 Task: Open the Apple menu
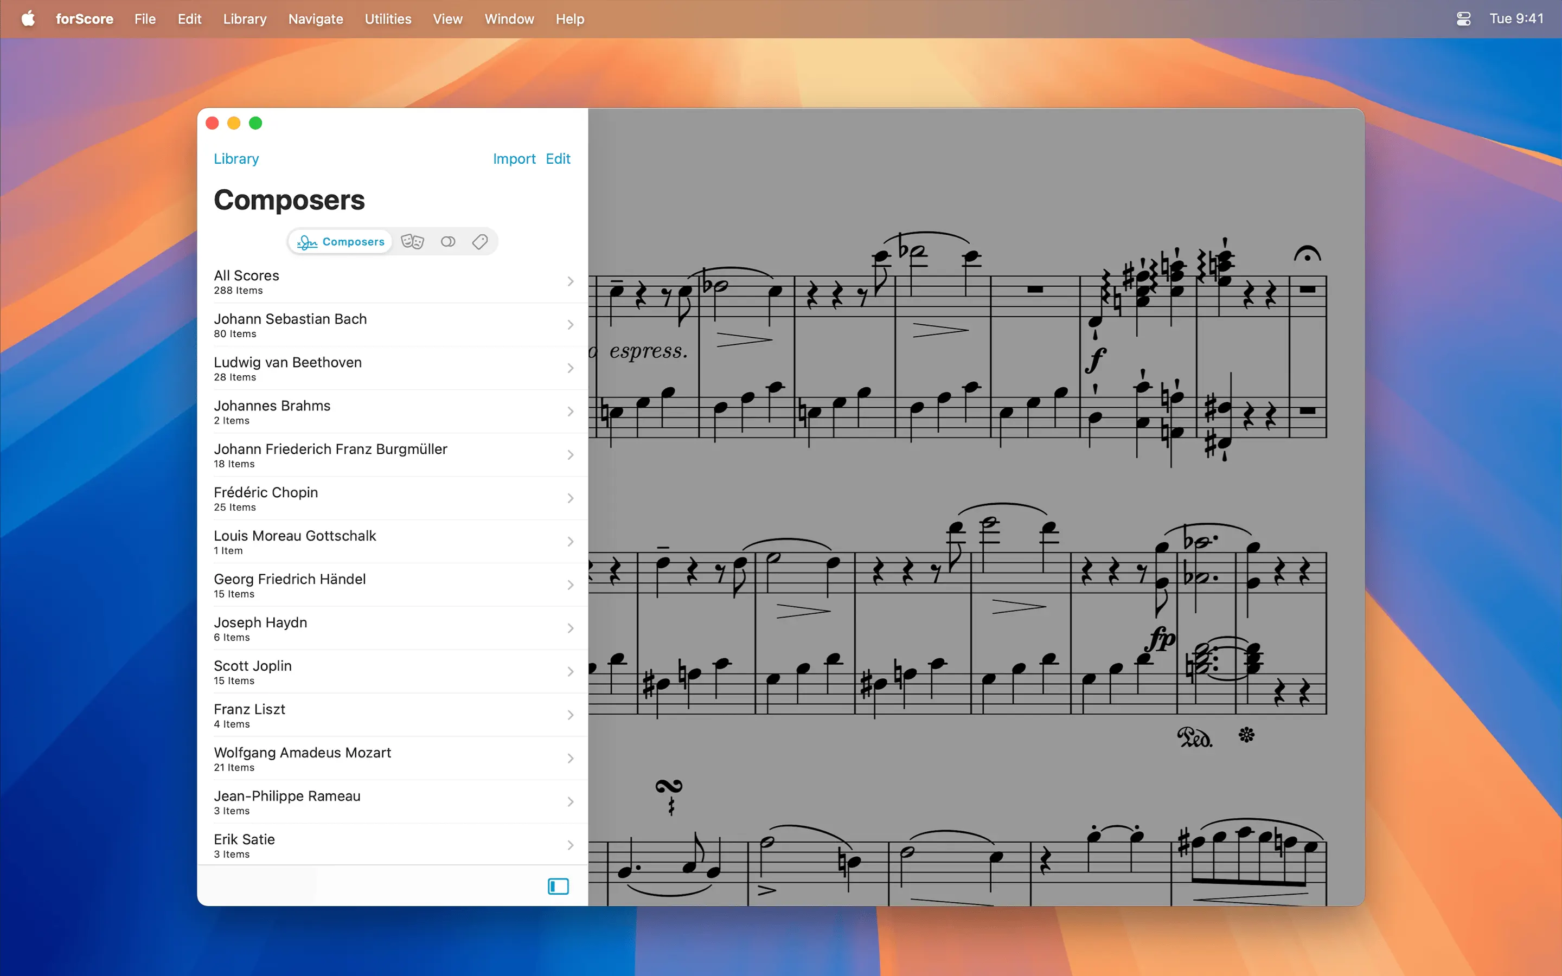coord(28,19)
